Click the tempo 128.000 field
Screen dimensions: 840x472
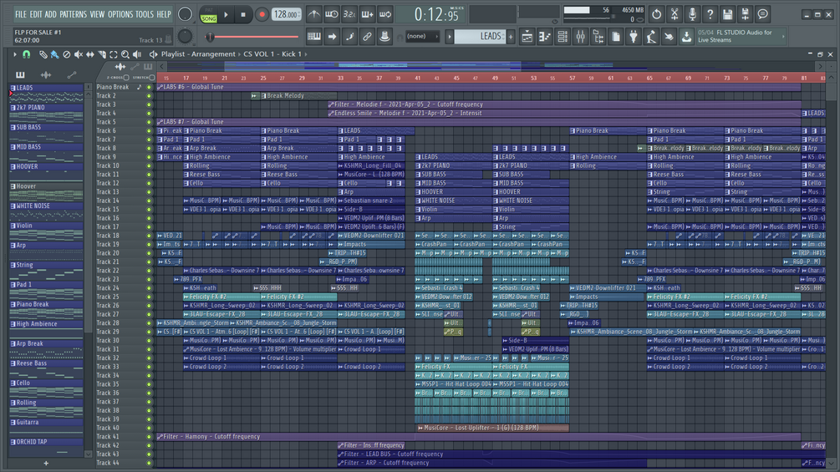pyautogui.click(x=288, y=15)
